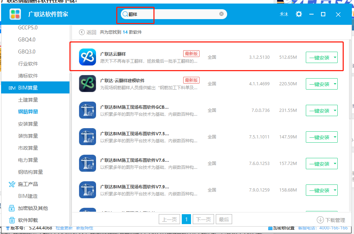Click the 广联达软件管家 logo icon
The image size is (354, 234).
15,14
